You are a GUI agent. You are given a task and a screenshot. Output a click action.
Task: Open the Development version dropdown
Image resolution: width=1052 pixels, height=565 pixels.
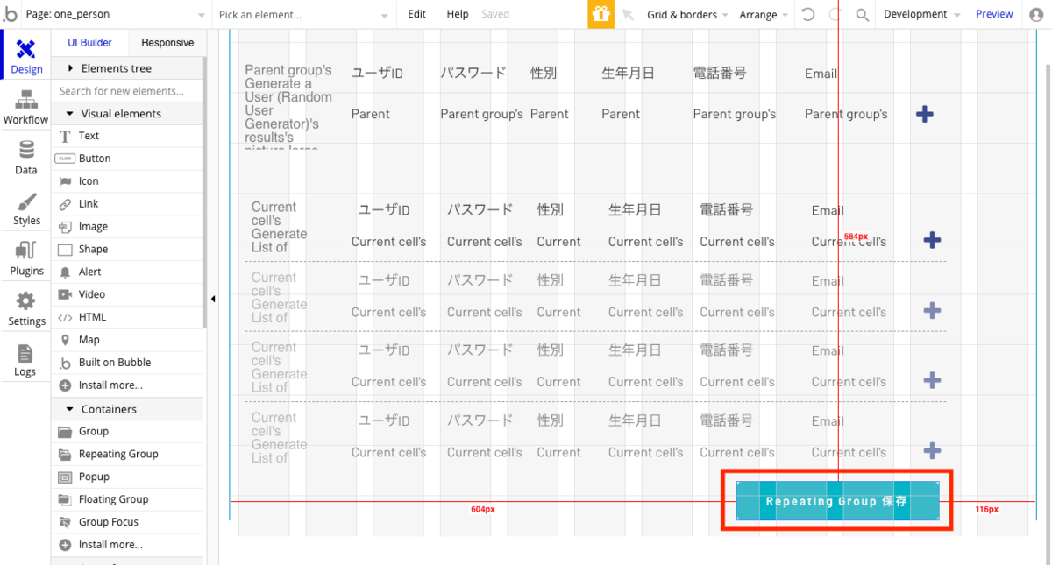[921, 14]
